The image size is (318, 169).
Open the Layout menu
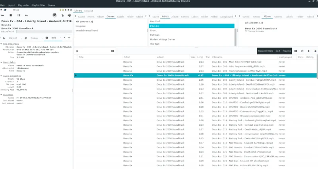click(12, 5)
